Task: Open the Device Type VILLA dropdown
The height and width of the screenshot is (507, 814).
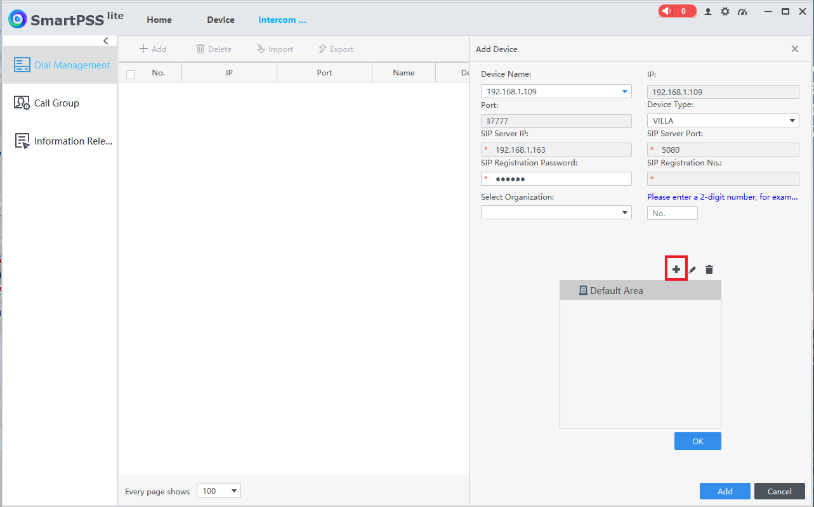Action: click(x=792, y=120)
